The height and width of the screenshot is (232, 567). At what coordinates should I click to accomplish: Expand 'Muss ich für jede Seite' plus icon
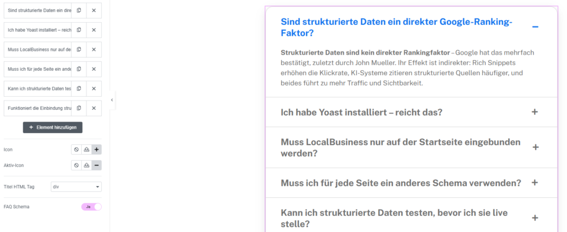535,183
